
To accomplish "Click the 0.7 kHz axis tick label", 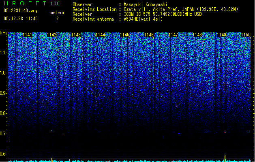I will (x=3, y=134).
